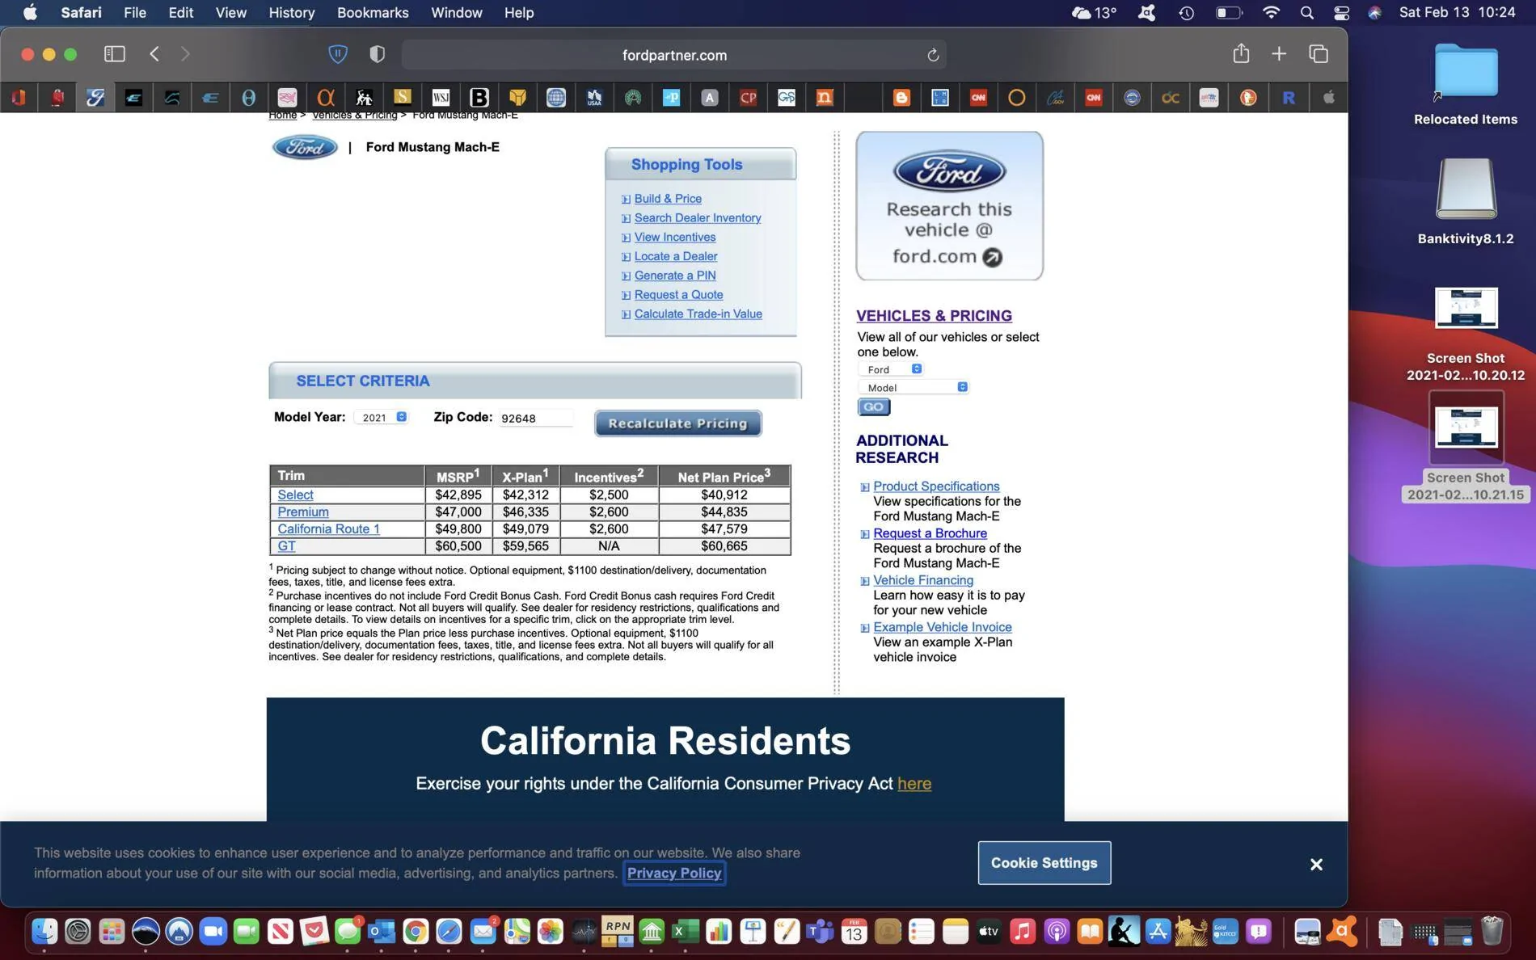Open the Relocated Items desktop folder
Image resolution: width=1536 pixels, height=960 pixels.
[1465, 85]
